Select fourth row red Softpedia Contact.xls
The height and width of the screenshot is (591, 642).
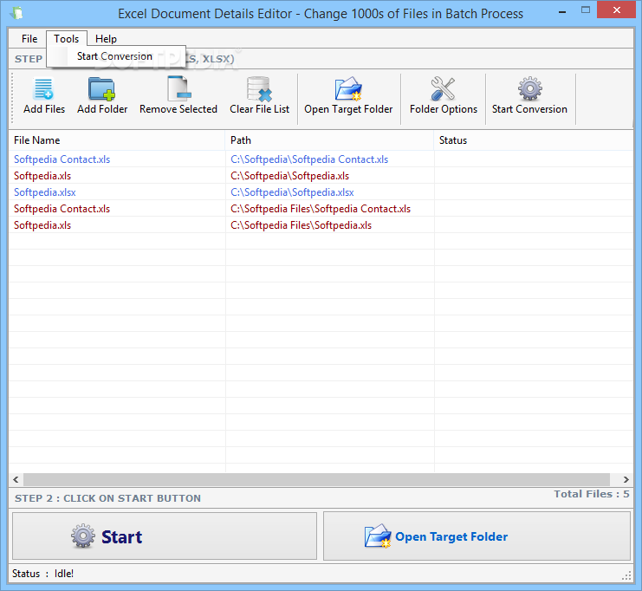pyautogui.click(x=62, y=209)
